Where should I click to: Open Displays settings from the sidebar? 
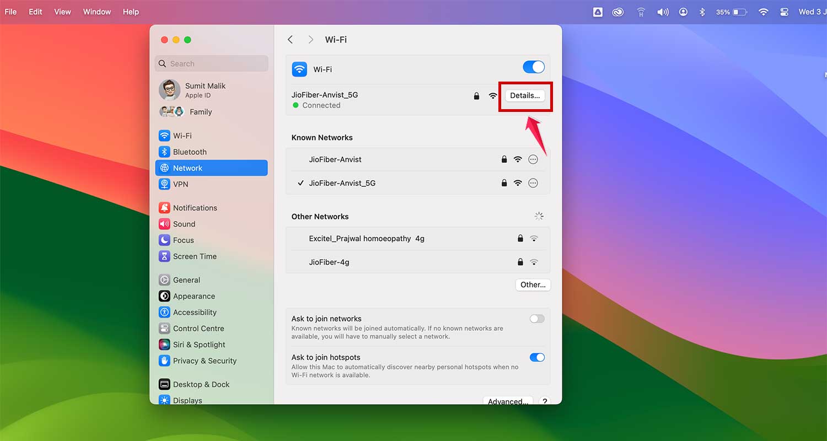point(187,400)
